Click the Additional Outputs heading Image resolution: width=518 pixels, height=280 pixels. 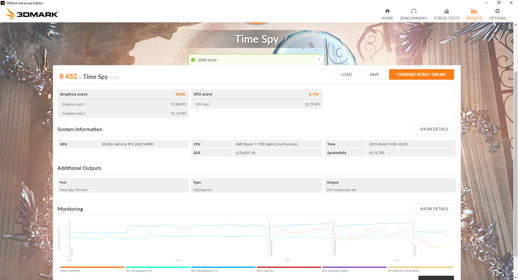pos(79,168)
